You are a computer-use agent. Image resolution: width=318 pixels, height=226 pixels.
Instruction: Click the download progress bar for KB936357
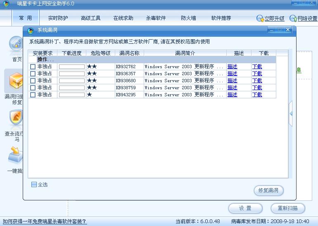(x=72, y=74)
